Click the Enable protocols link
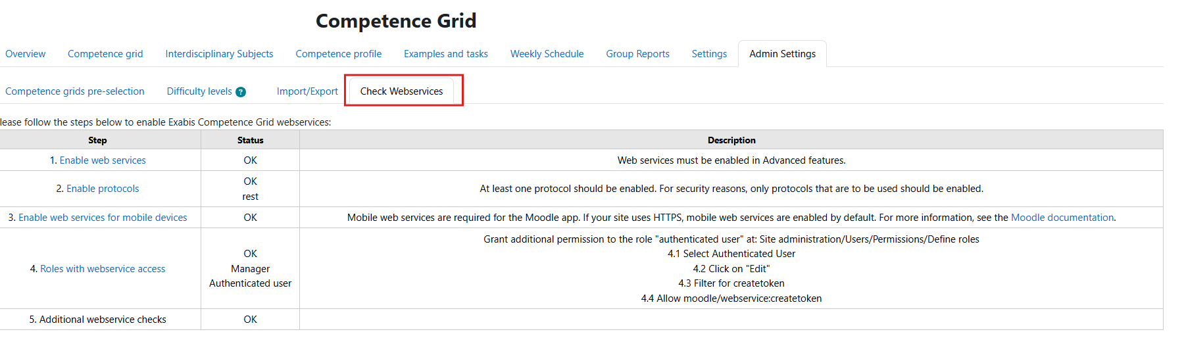Screen dimensions: 1184x357 103,189
